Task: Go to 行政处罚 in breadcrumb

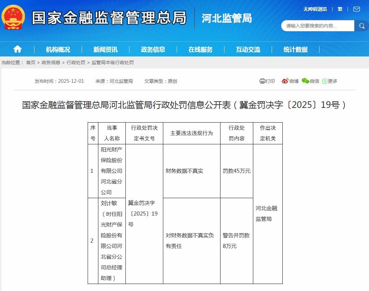Action: tap(76, 62)
